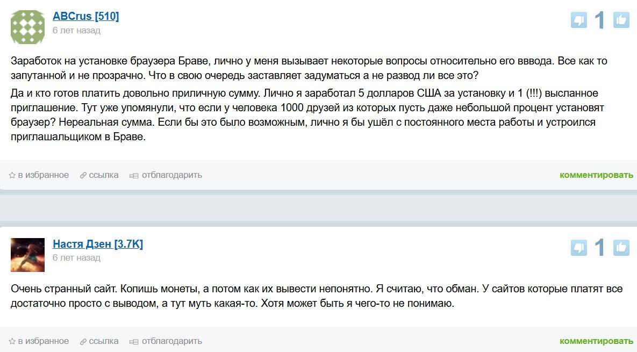Add ABCrus's answer «в избранное»
637x352 pixels.
44,175
